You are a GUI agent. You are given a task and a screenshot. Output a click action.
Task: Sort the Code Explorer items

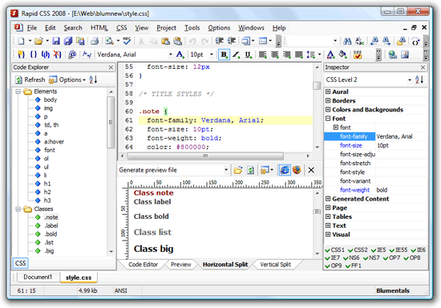point(93,79)
